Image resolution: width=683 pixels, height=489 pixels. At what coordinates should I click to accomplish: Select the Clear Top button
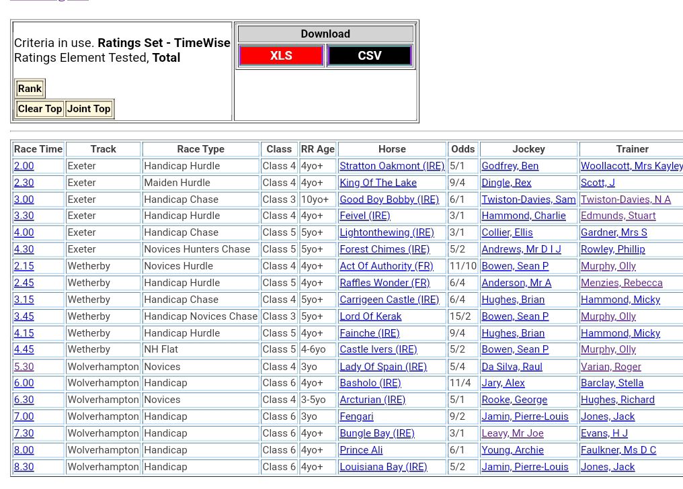coord(40,109)
